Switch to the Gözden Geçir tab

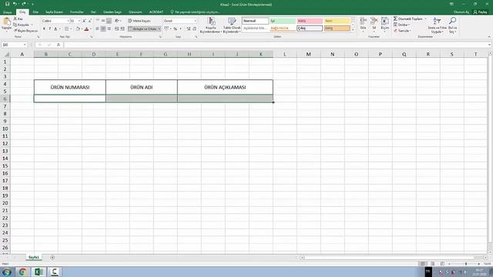[112, 12]
